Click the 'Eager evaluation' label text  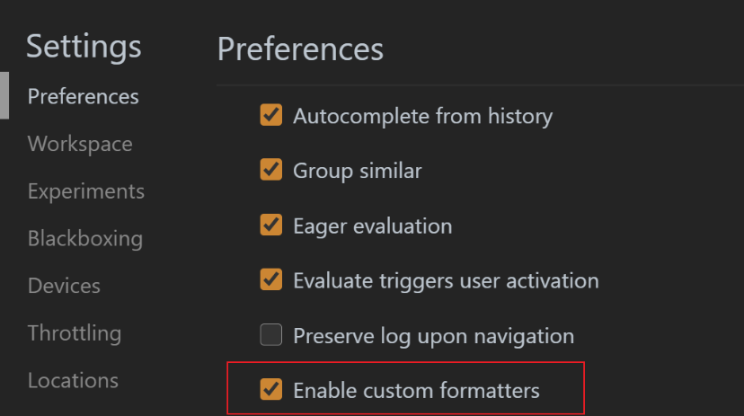pyautogui.click(x=373, y=226)
